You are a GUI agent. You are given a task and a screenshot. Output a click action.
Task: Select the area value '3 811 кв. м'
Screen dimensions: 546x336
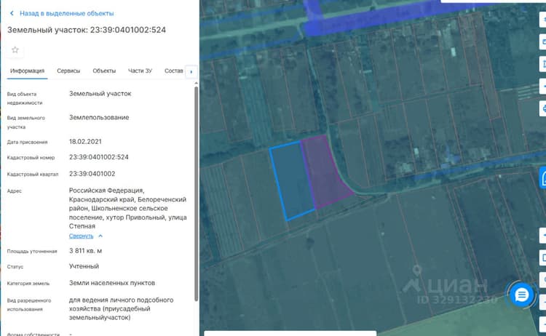click(86, 251)
